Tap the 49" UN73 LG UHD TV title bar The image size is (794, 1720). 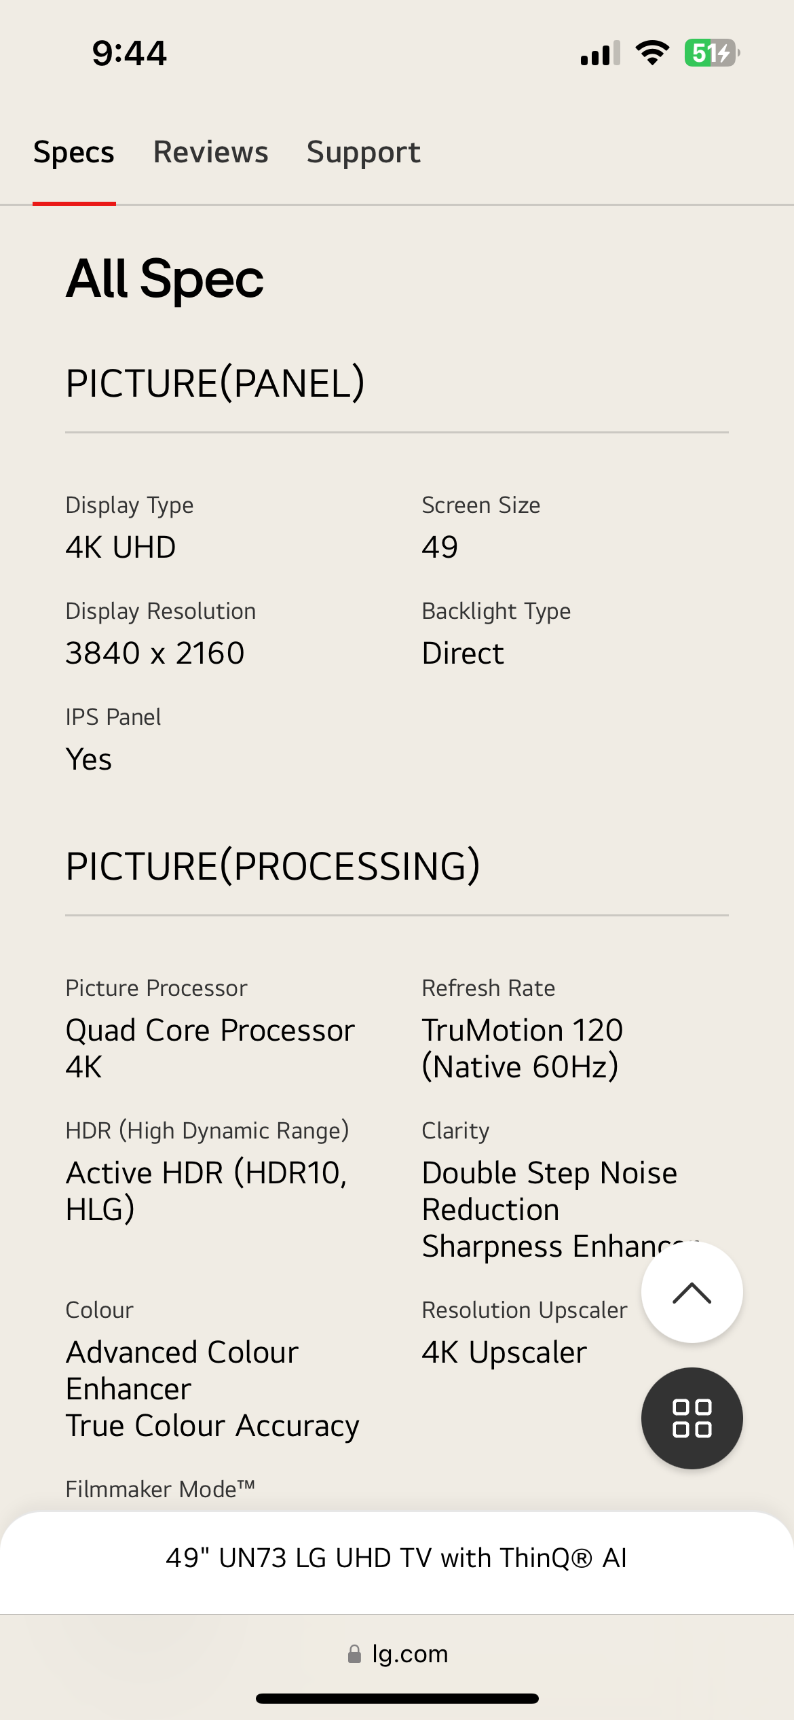click(397, 1558)
